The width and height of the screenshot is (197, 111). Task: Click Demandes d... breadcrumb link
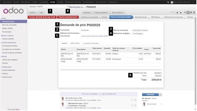(77, 7)
